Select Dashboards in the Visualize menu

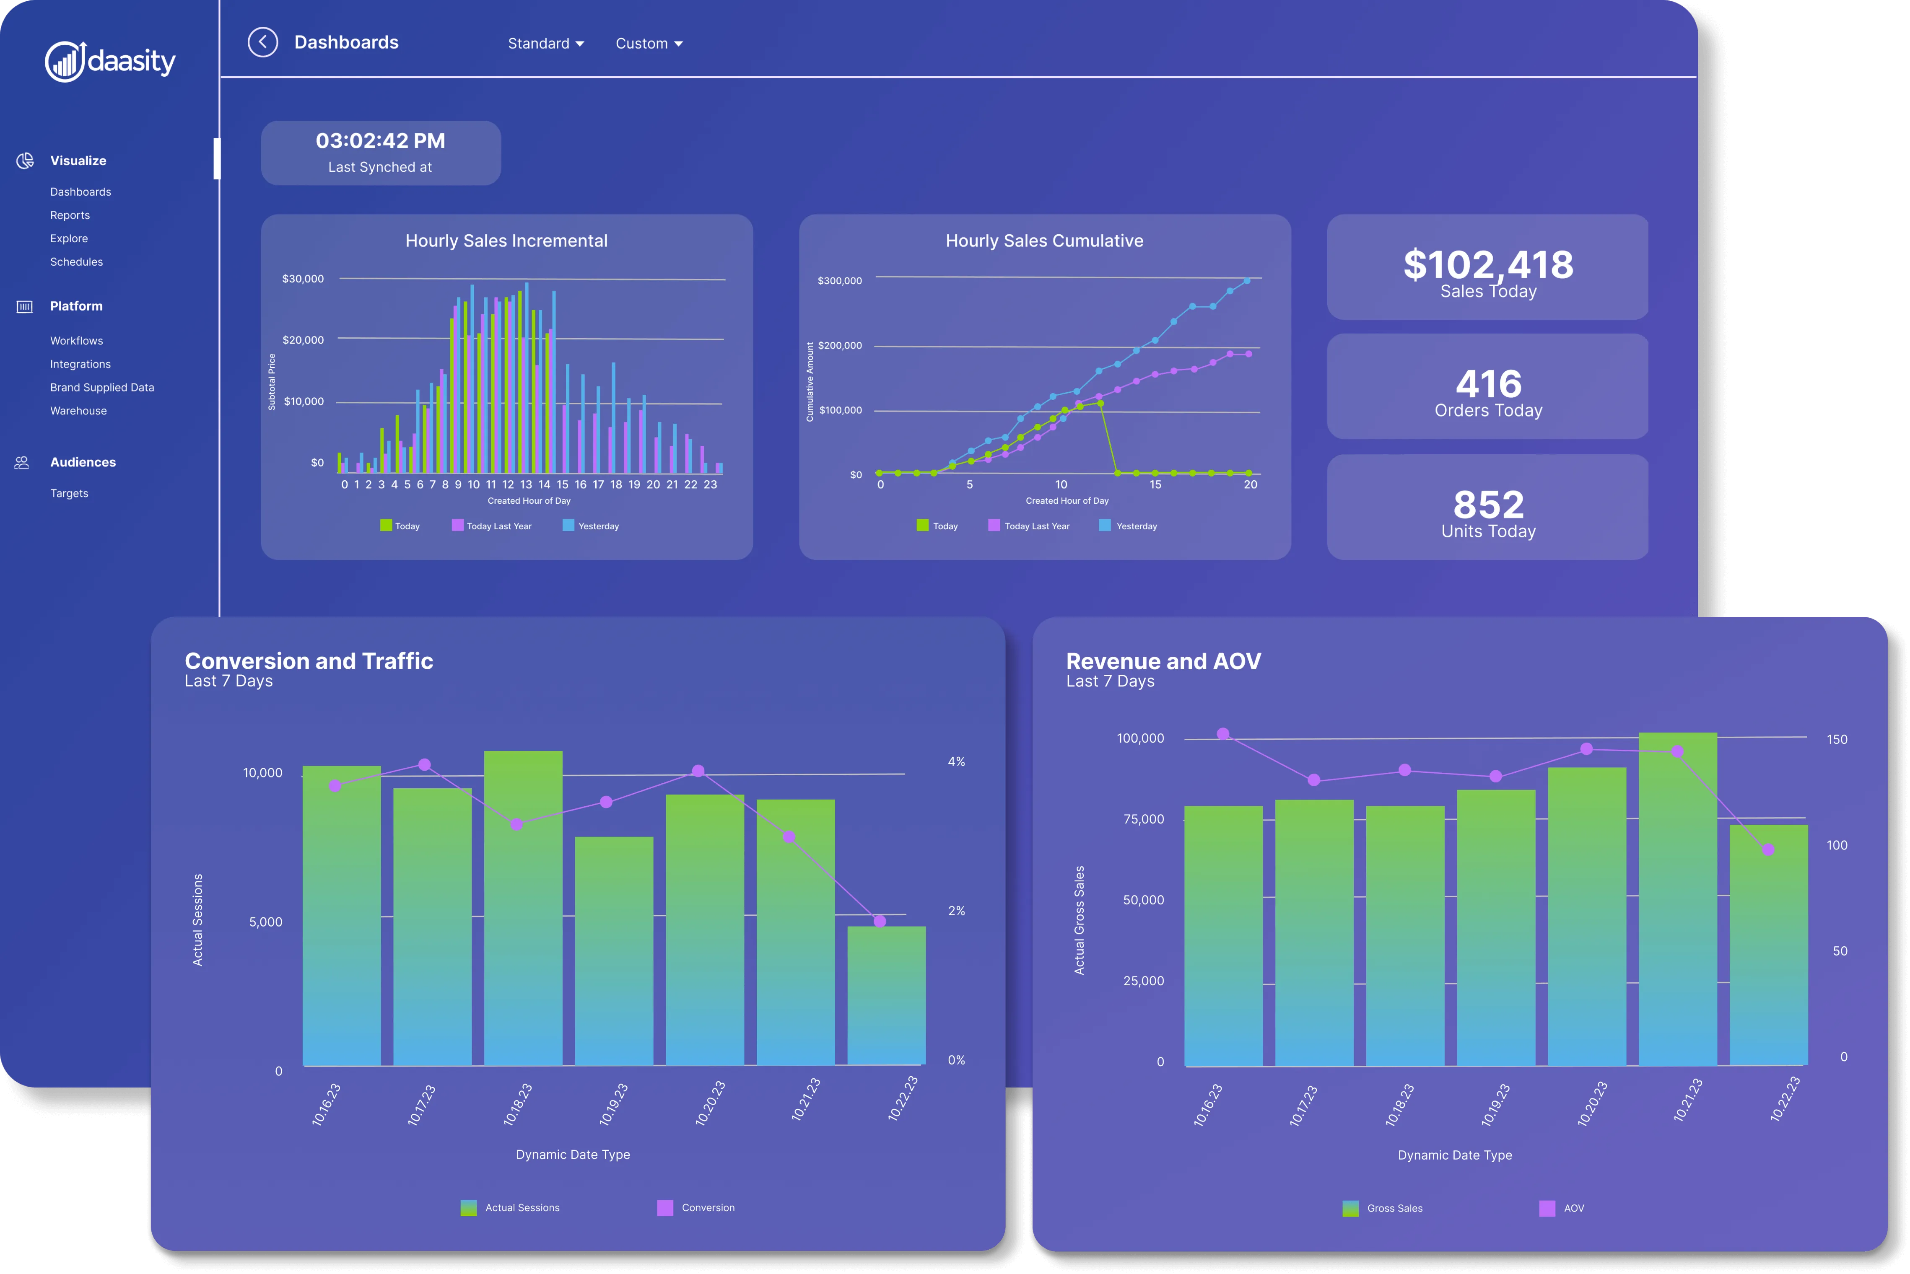80,191
